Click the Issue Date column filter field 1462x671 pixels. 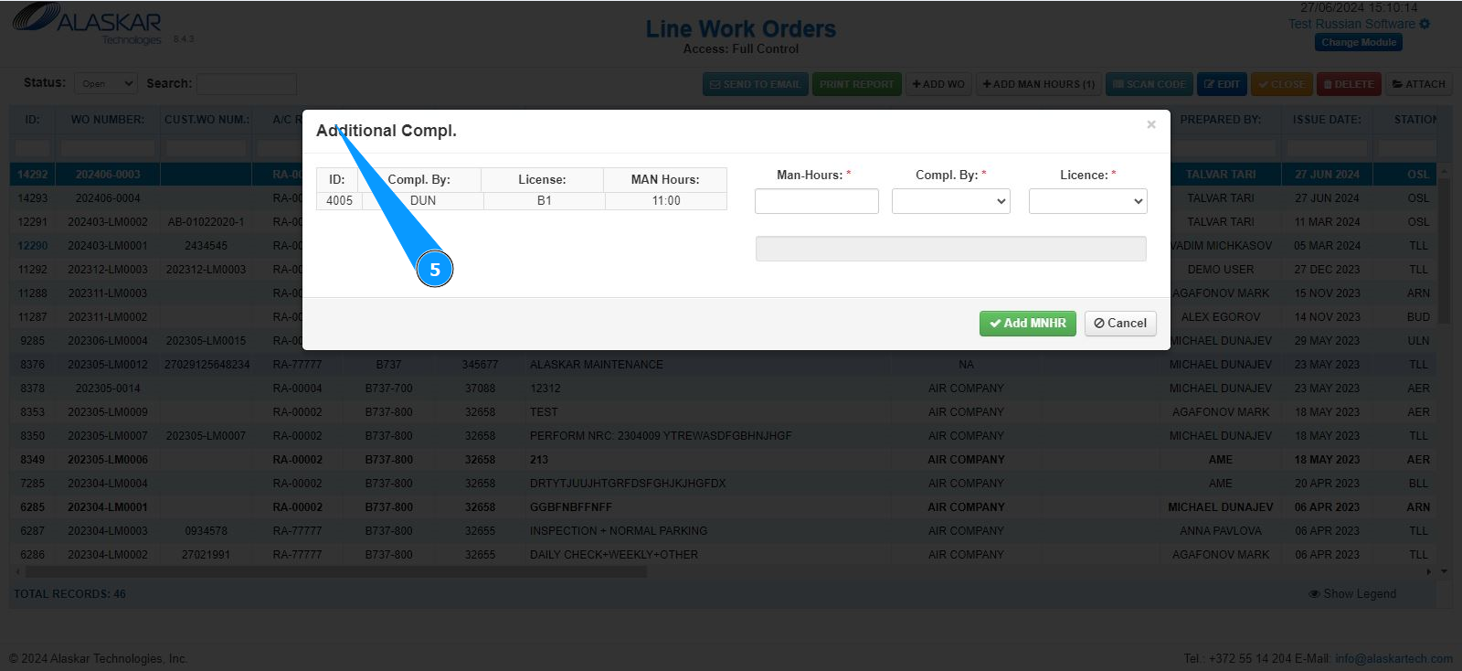[1327, 148]
